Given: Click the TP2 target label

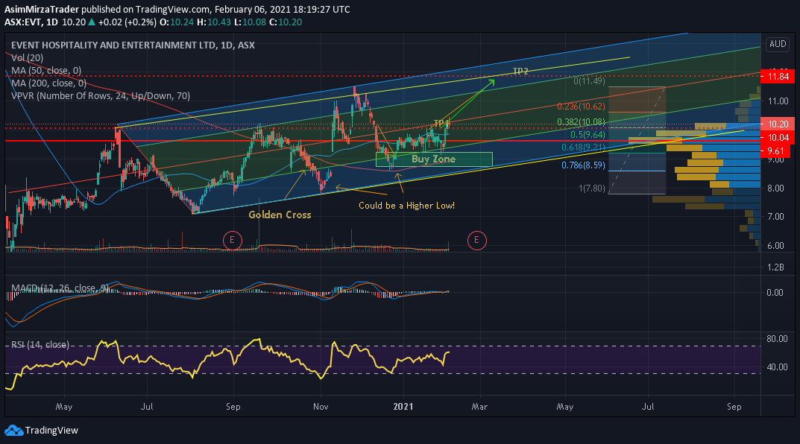Looking at the screenshot, I should 520,72.
